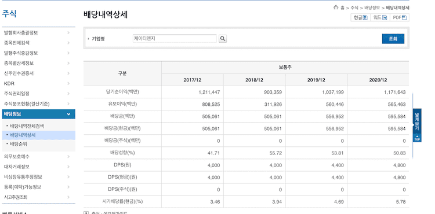This screenshot has height=214, width=435.
Task: Open 등록(예탁)가능정보 menu
Action: (x=23, y=187)
